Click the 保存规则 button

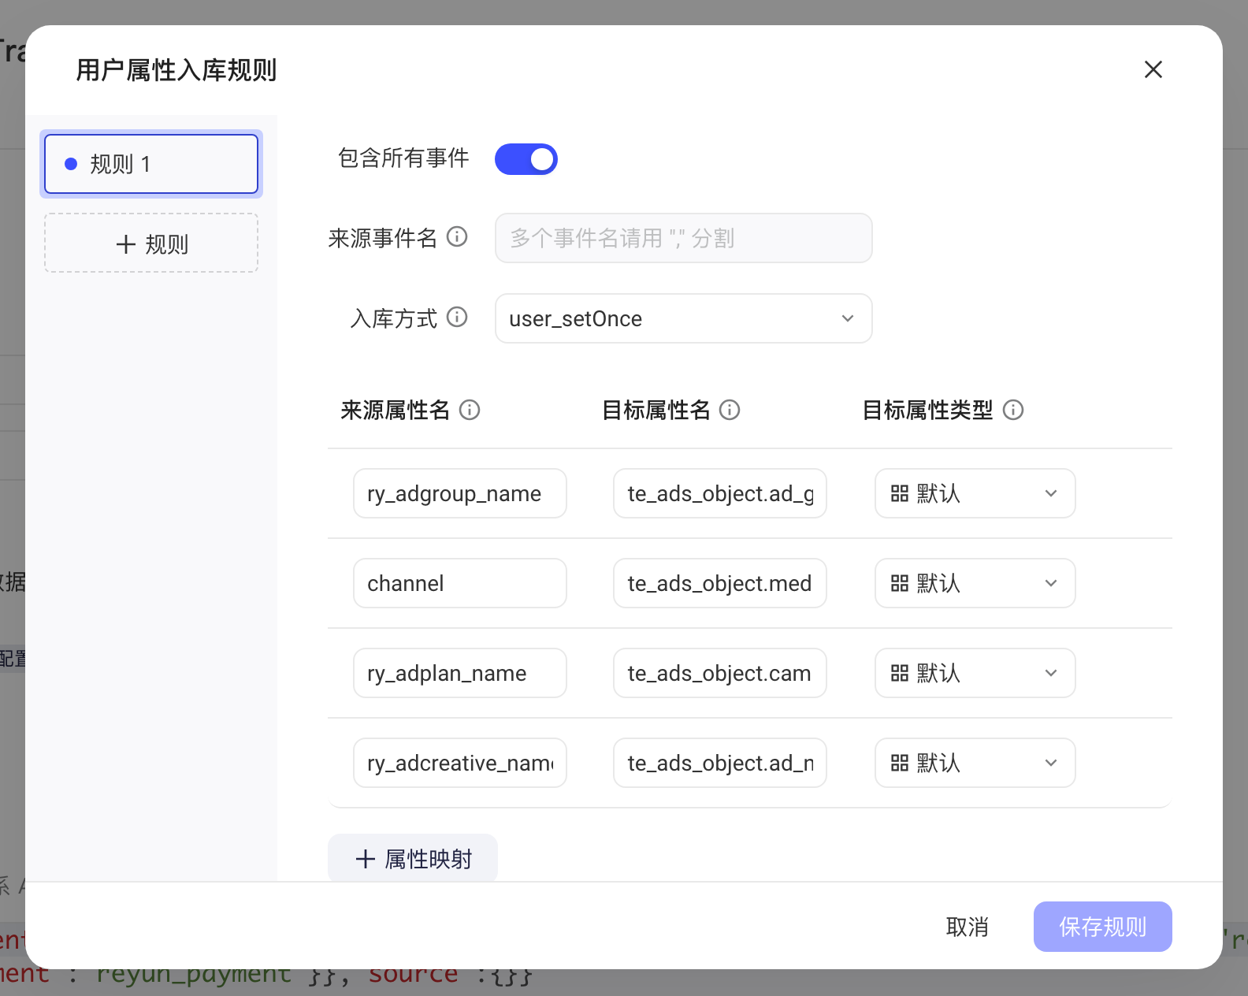pos(1103,927)
